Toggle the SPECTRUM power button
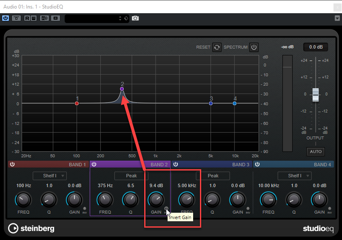This screenshot has width=342, height=240. 254,47
